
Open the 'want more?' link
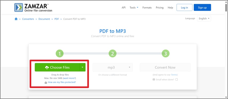(x=69, y=78)
